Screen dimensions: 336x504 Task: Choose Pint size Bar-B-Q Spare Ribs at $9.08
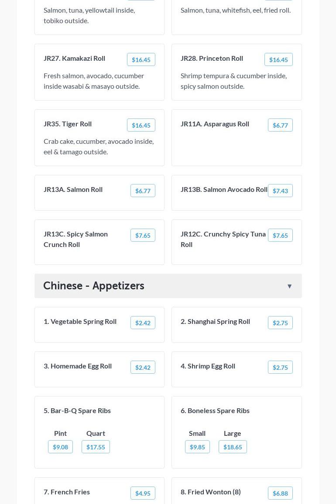pyautogui.click(x=60, y=447)
